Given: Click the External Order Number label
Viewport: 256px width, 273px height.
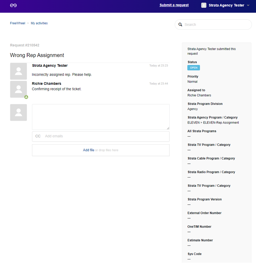Looking at the screenshot, I should point(204,213).
